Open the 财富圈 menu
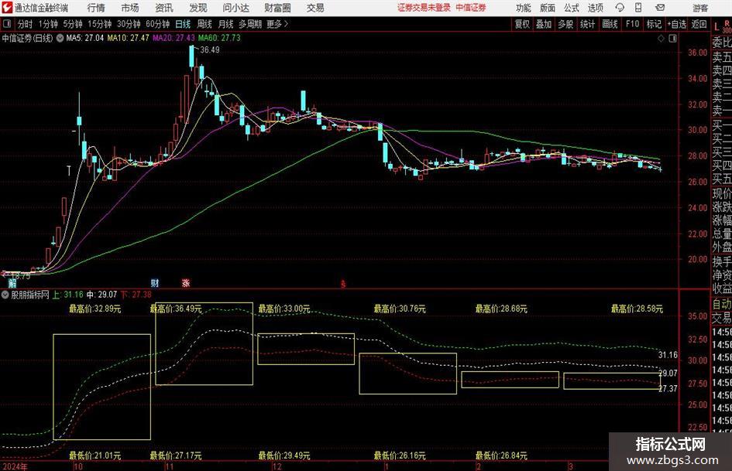Image resolution: width=732 pixels, height=471 pixels. (x=277, y=8)
